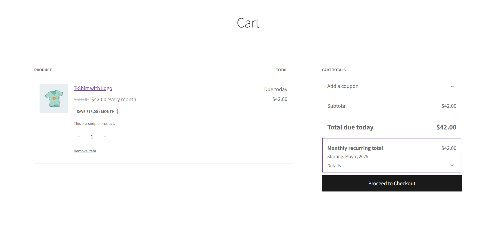Select the struck-through $60.00 price

coord(81,100)
